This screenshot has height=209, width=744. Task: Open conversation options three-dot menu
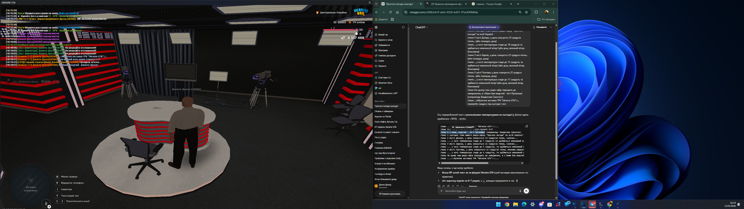click(552, 27)
